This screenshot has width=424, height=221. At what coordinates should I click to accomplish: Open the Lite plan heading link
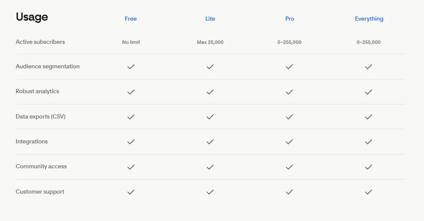tap(210, 18)
